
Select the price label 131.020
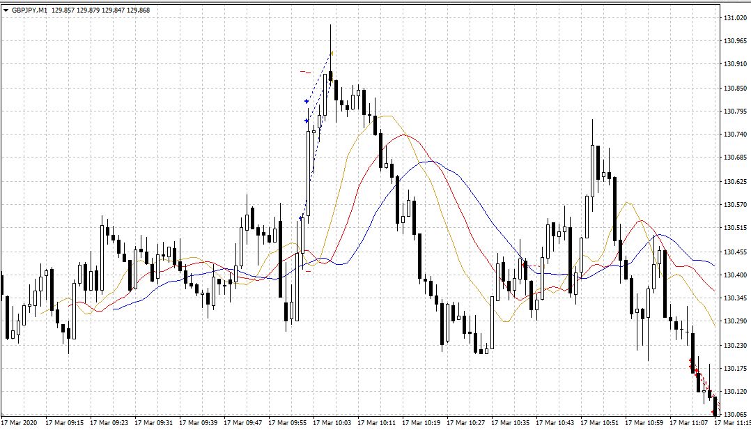735,18
